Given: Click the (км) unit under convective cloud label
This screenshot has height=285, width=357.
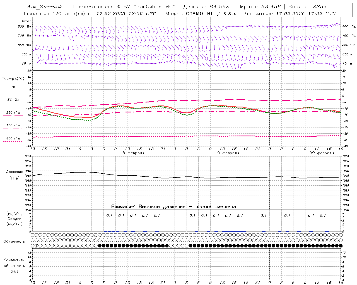Looking at the screenshot, I should click(14, 271).
